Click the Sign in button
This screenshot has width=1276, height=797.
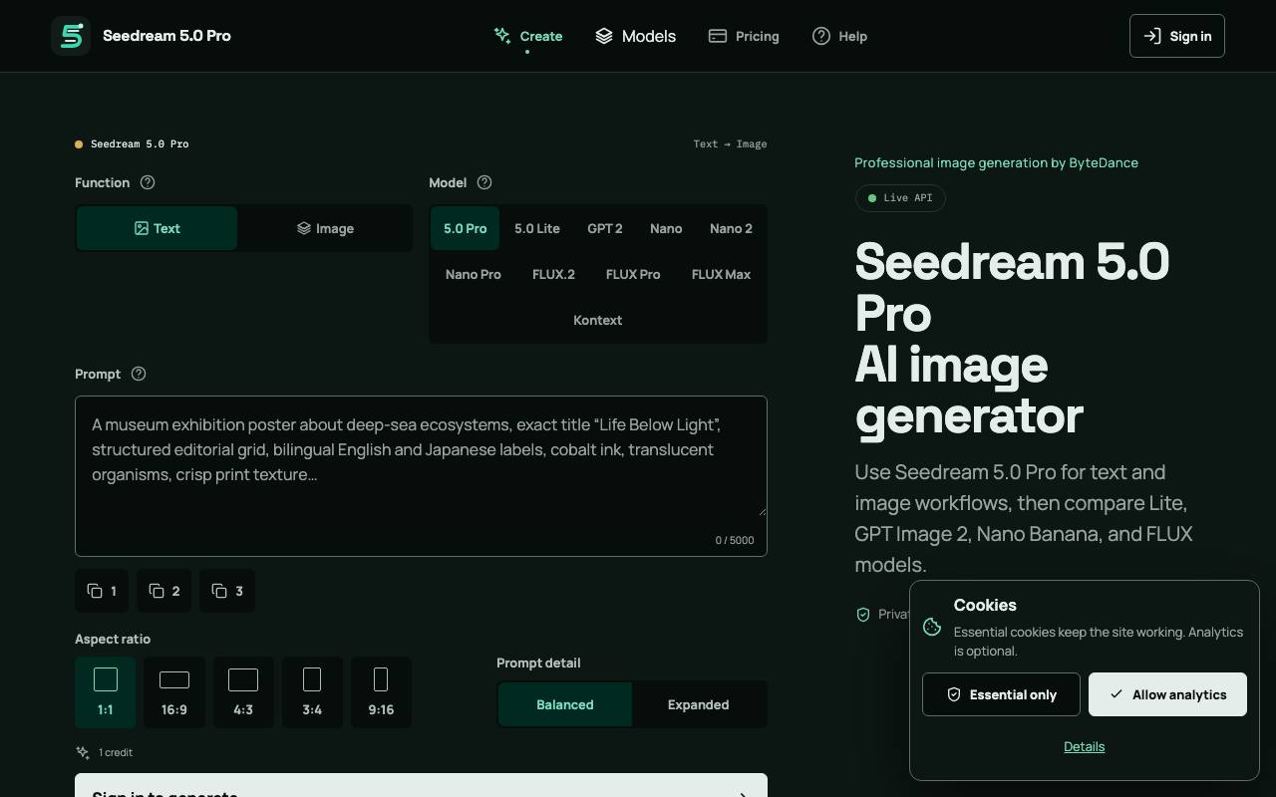[1177, 36]
